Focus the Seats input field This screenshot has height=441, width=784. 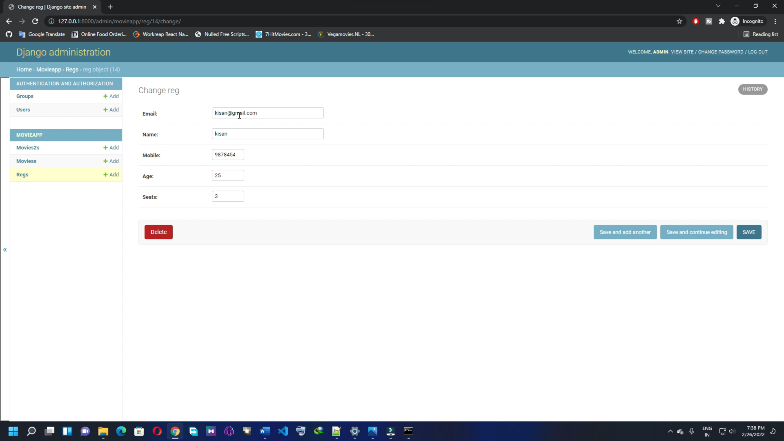coord(228,196)
